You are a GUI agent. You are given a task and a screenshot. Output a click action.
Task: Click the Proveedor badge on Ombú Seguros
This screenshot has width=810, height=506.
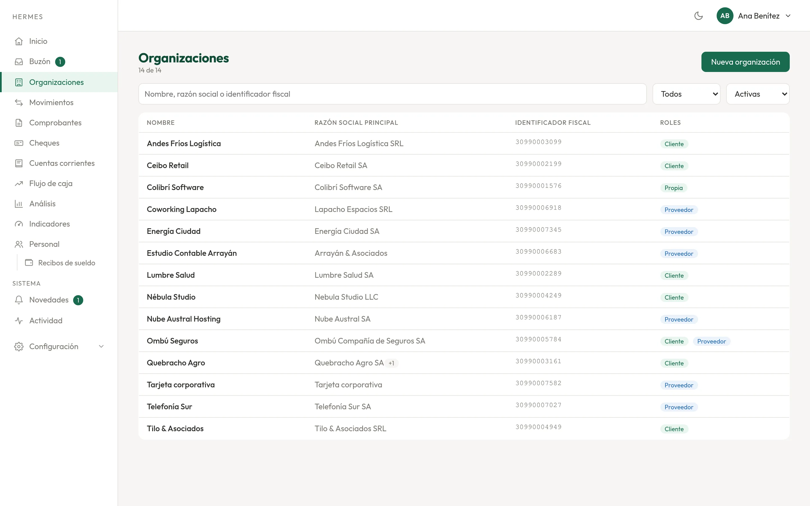pos(711,341)
